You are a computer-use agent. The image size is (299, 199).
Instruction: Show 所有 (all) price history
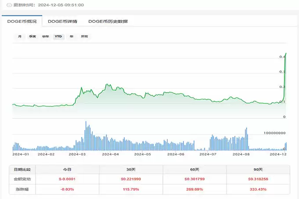click(x=84, y=36)
